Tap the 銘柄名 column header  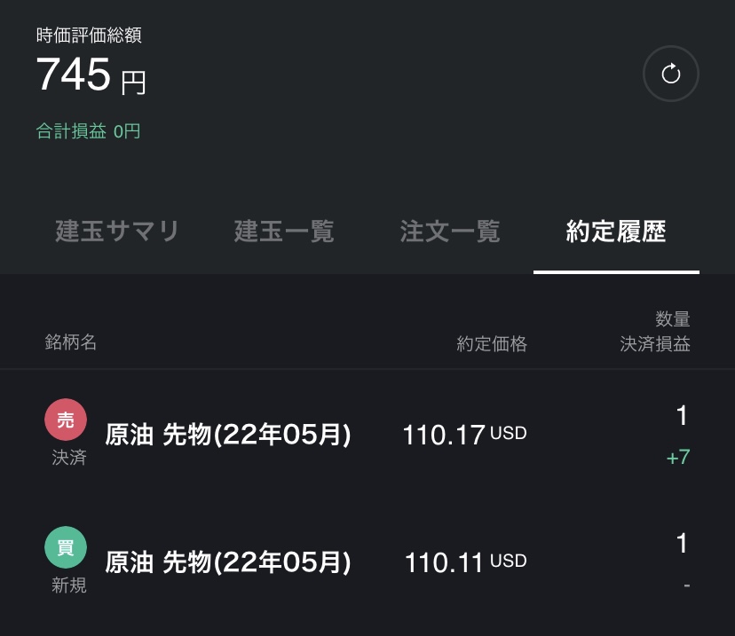pos(70,342)
